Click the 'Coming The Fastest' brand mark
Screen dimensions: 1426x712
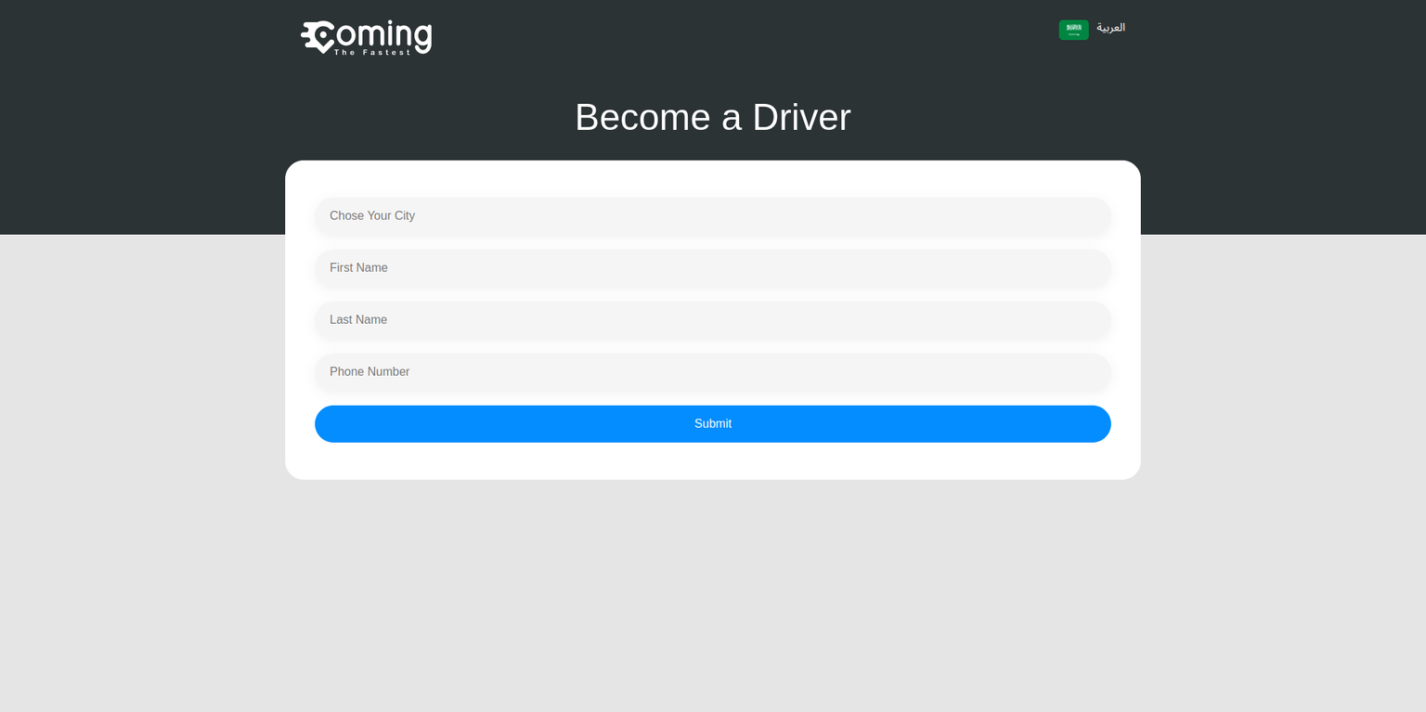[366, 37]
